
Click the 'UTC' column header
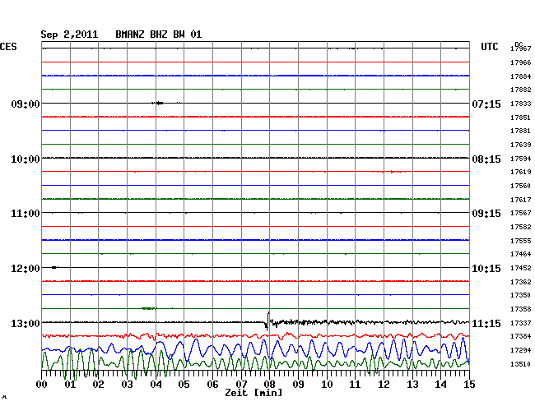[x=490, y=47]
